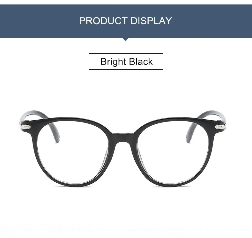This screenshot has height=238, width=252.
Task: Click the glossy right temple arm above the frame
Action: tap(212, 115)
